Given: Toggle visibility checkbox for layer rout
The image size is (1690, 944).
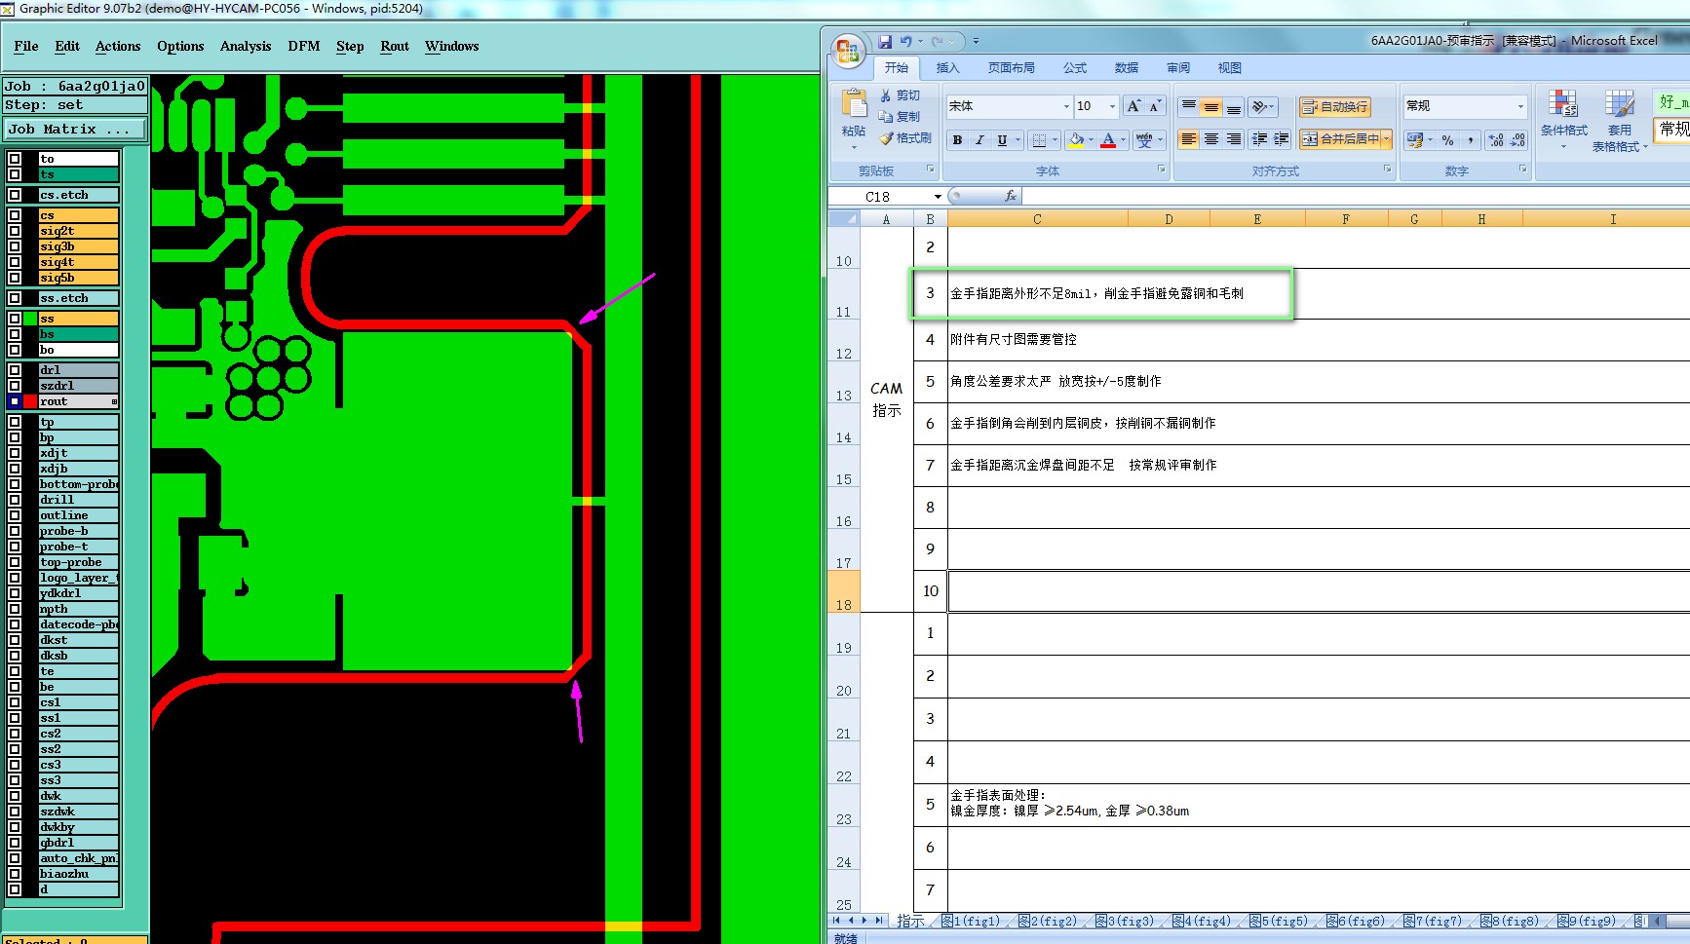Looking at the screenshot, I should 15,401.
